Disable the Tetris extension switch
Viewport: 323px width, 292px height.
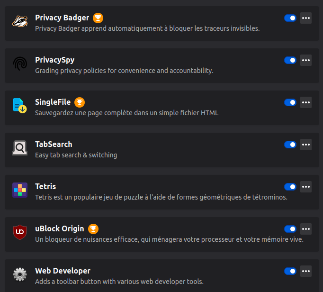point(290,187)
